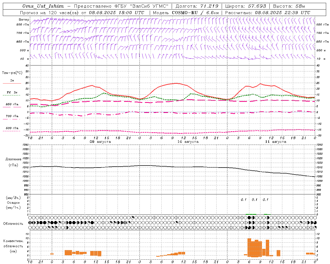Click the '10 м' wind level label on the left
The image size is (330, 264).
tap(25, 59)
